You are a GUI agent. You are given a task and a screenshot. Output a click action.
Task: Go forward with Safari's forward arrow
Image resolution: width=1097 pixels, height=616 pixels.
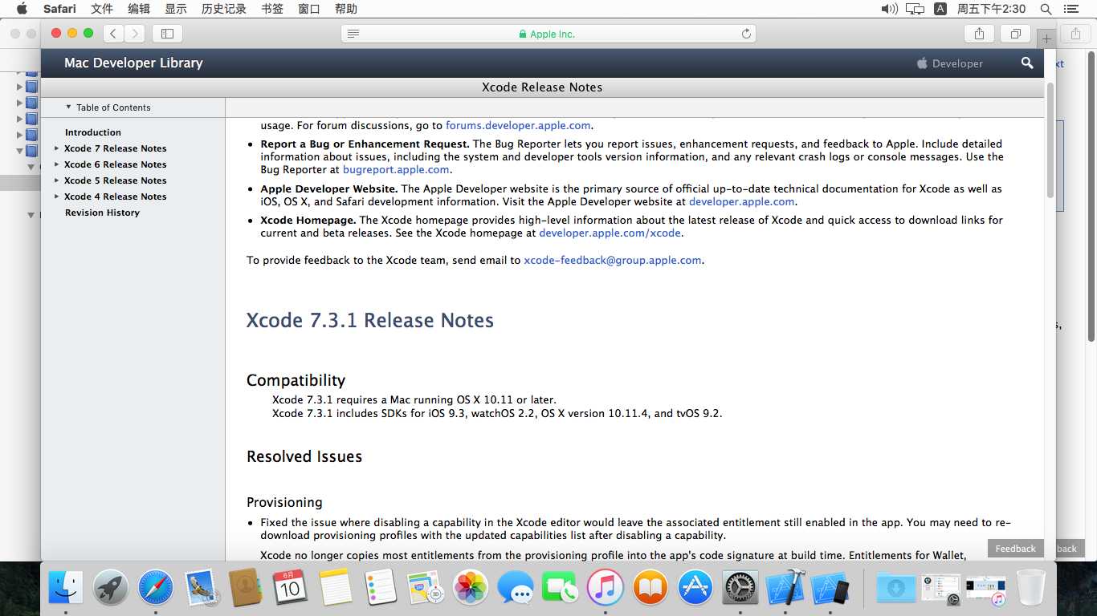(135, 34)
